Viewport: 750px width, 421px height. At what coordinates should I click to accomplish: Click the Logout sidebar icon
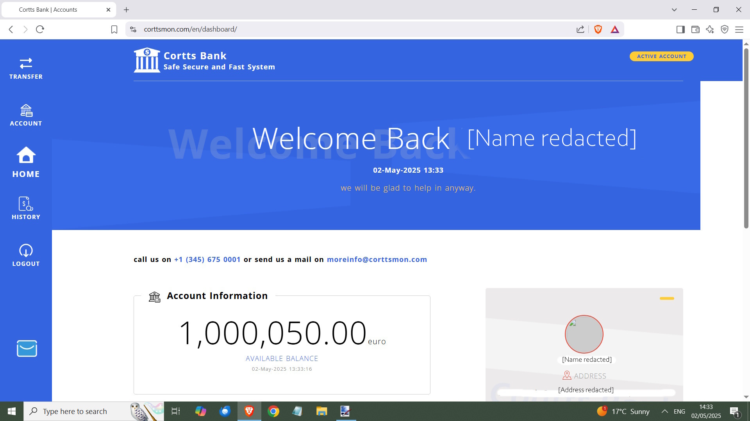[x=26, y=255]
